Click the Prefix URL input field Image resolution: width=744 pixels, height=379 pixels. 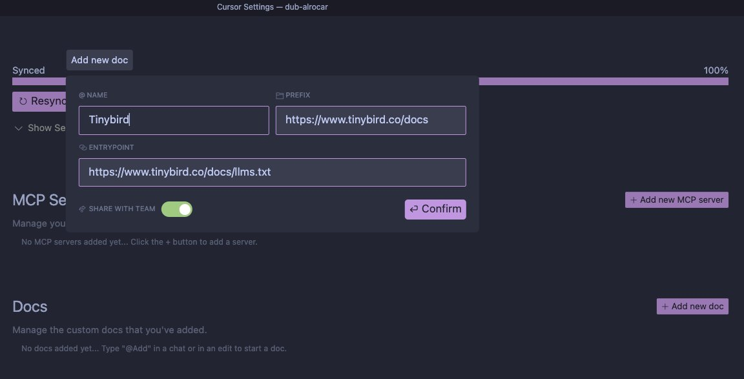click(371, 120)
